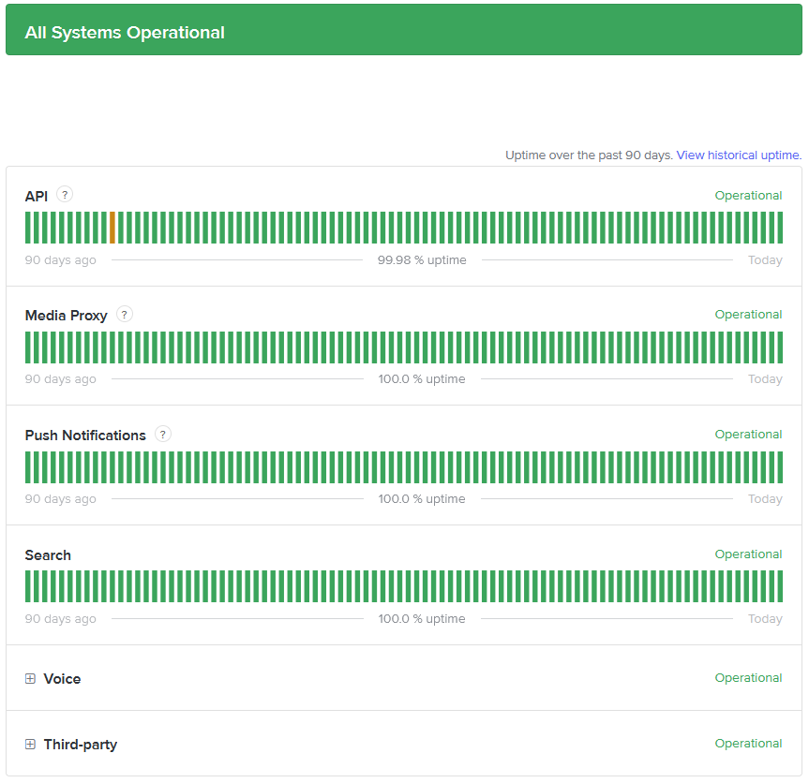The height and width of the screenshot is (783, 809).
Task: Select today's bar in the Search uptime chart
Action: [779, 586]
